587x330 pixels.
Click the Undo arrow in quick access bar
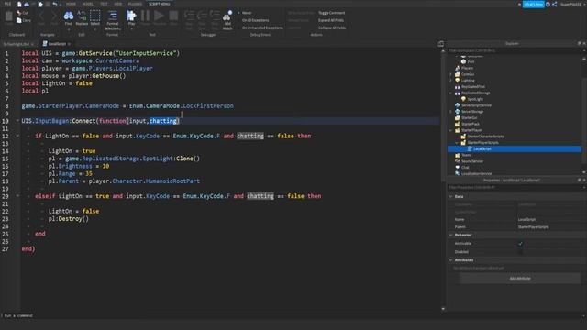pyautogui.click(x=55, y=4)
